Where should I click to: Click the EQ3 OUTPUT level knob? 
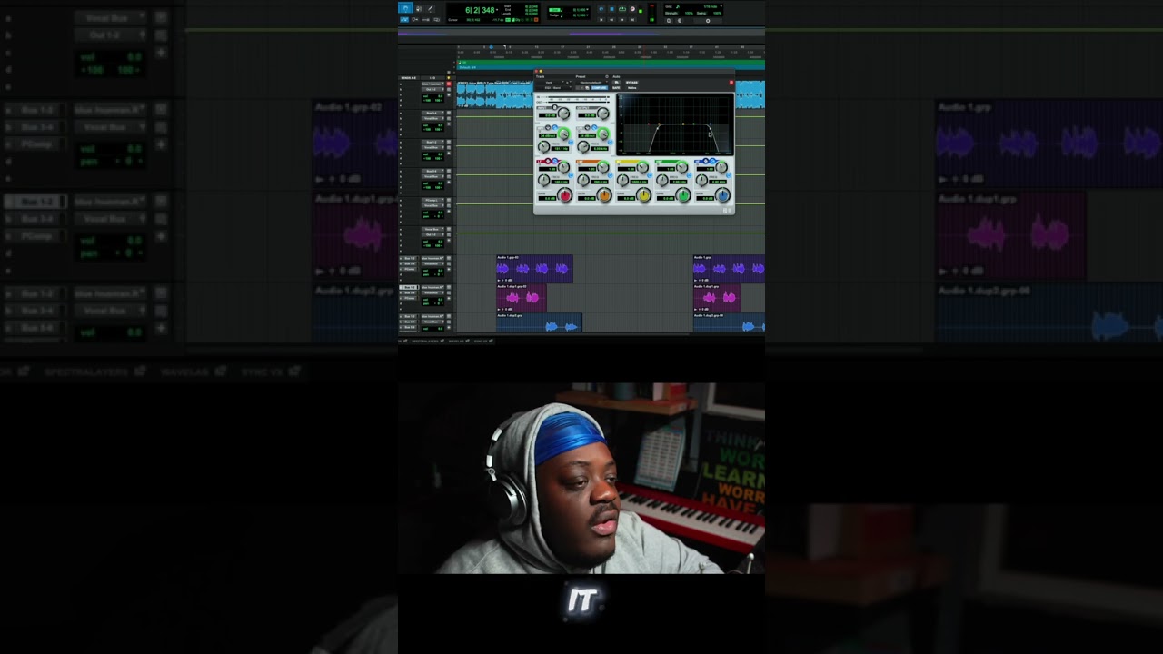603,114
